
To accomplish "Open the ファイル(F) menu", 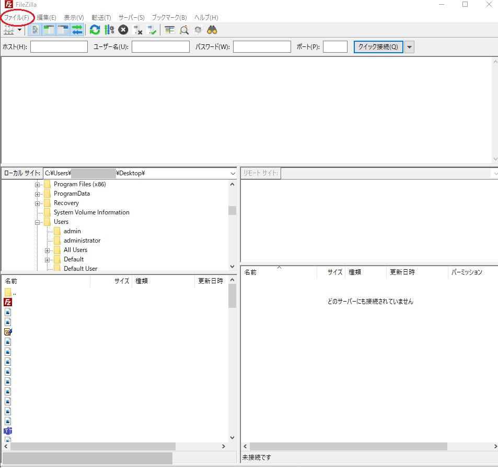I will pyautogui.click(x=17, y=17).
